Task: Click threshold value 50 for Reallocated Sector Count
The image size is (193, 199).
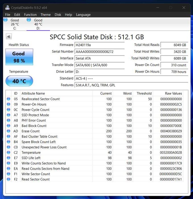Action: 150,99
